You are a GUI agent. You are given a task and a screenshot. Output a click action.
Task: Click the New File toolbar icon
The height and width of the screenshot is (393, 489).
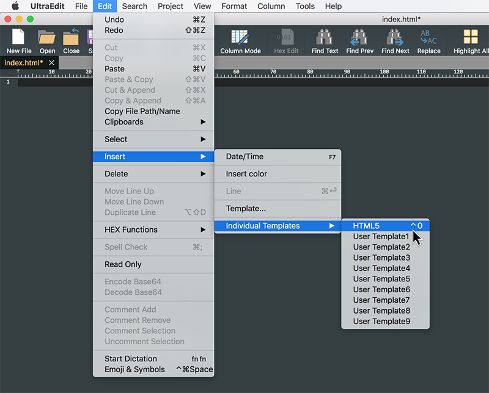click(19, 41)
